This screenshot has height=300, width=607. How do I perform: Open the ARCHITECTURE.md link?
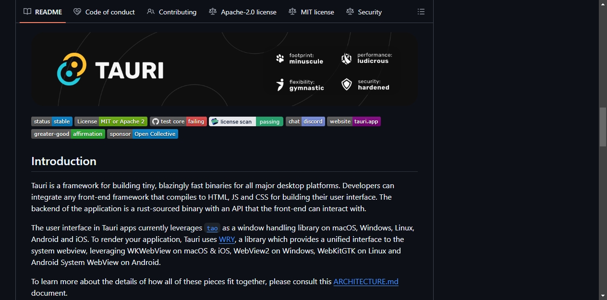tap(366, 281)
